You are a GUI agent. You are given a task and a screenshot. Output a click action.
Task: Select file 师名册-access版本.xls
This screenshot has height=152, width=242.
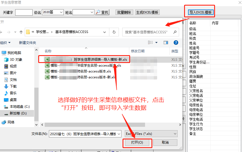coord(78,71)
